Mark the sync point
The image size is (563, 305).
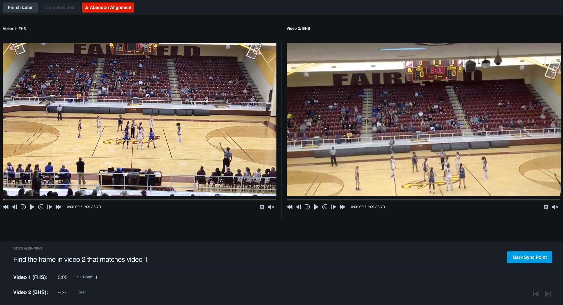(529, 257)
